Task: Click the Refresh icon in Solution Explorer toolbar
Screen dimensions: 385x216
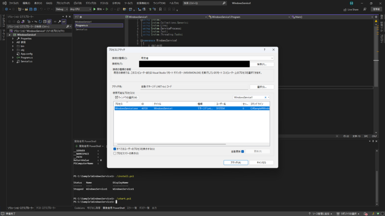Action: click(40, 22)
